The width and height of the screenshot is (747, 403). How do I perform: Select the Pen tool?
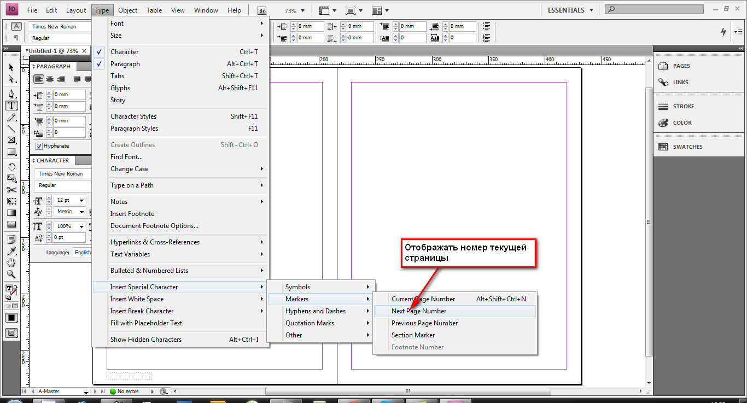point(11,94)
